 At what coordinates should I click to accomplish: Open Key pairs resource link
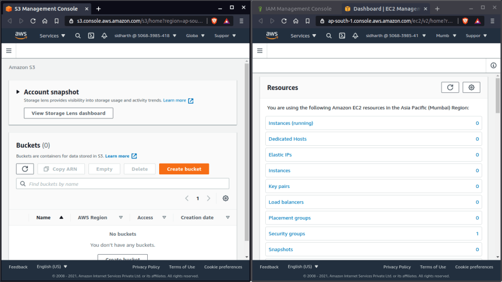coord(279,186)
